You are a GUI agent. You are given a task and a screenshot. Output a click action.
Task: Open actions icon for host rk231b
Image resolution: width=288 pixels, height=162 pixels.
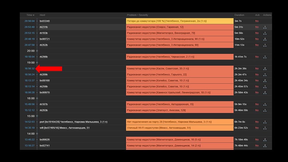pos(265,27)
